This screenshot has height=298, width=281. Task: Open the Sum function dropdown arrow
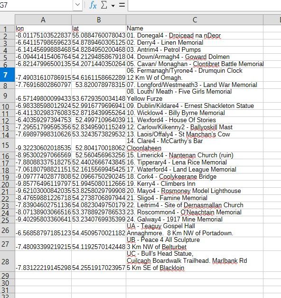(x=113, y=6)
